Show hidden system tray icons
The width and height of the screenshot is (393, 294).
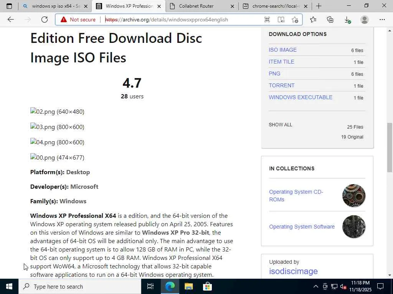[x=316, y=286]
